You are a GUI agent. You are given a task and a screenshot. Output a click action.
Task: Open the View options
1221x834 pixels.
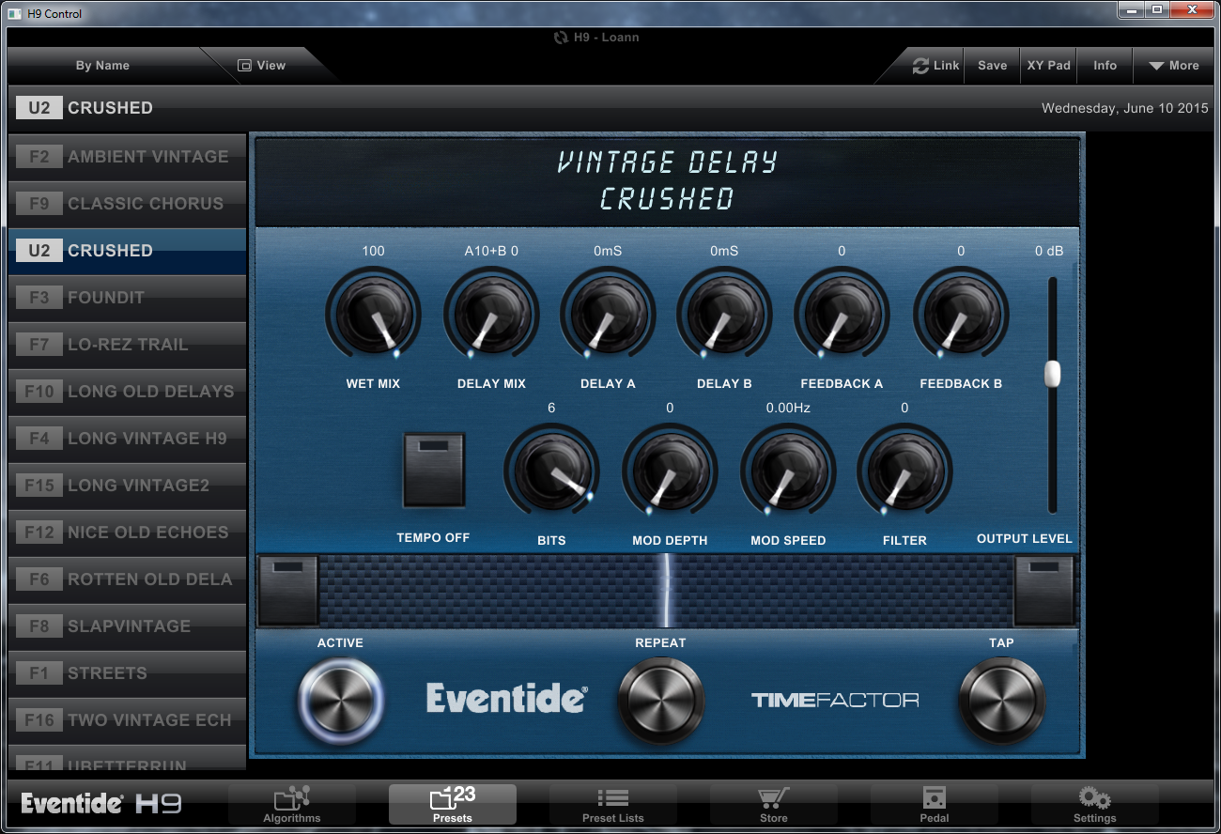262,66
